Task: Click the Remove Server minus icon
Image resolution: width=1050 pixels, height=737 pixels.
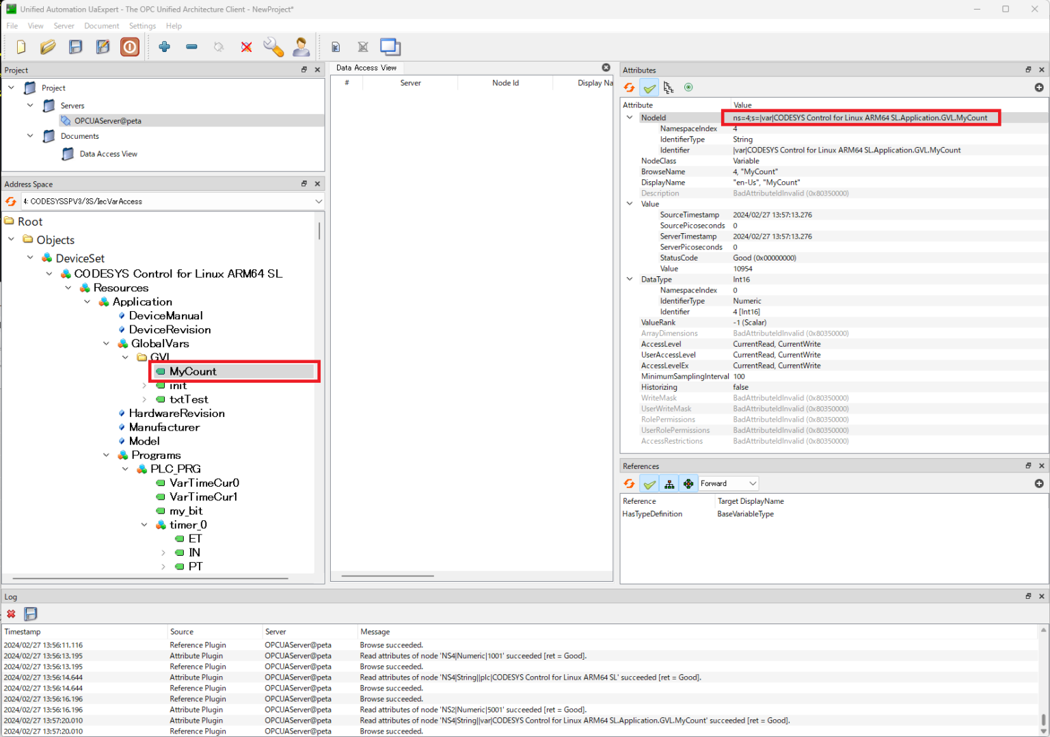Action: point(191,46)
